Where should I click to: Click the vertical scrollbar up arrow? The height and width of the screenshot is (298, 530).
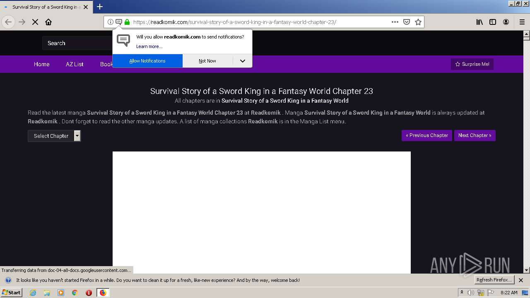(527, 34)
